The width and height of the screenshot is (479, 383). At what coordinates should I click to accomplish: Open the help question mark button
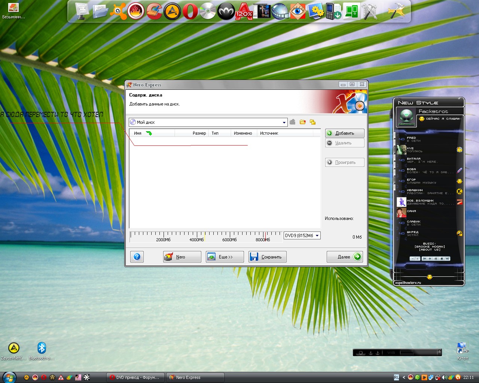(137, 257)
